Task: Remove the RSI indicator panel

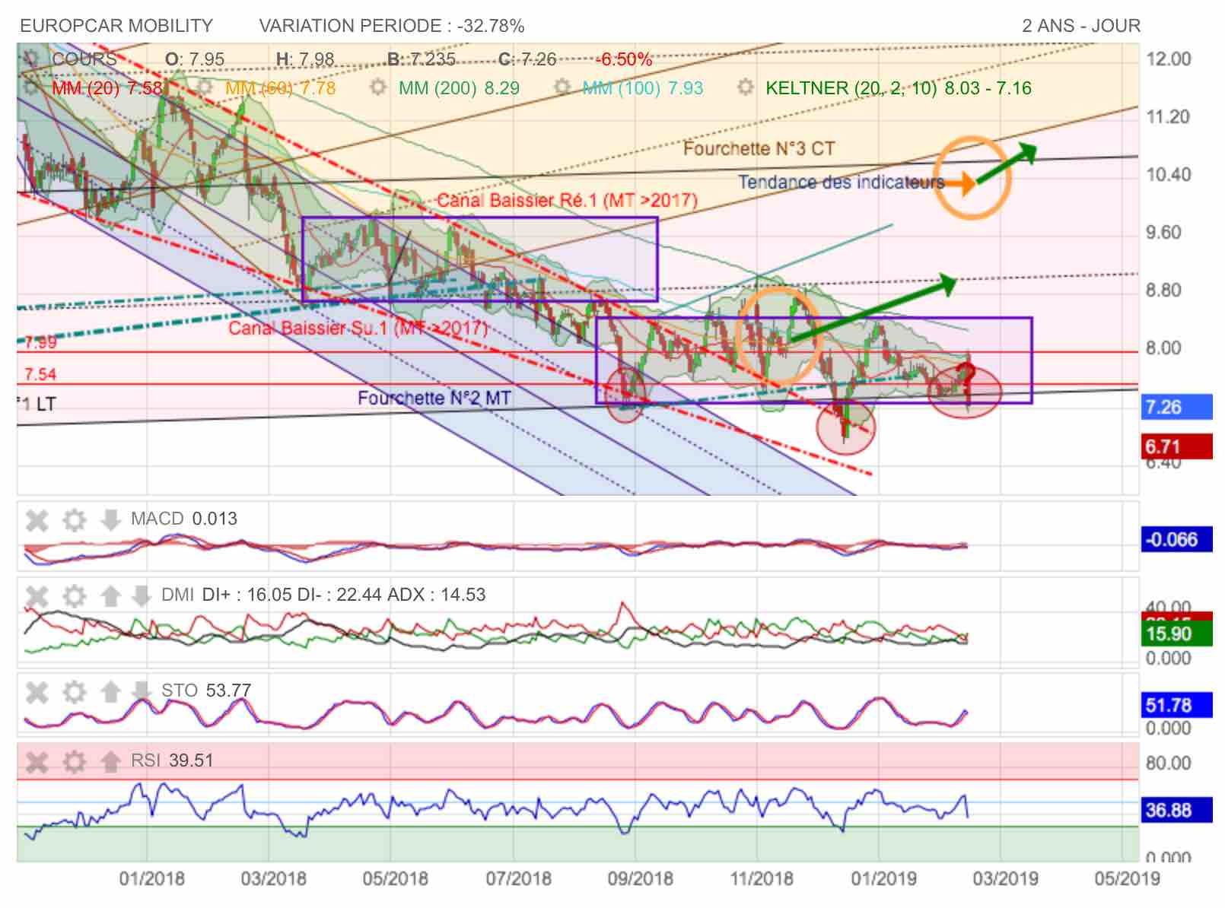Action: pos(37,761)
